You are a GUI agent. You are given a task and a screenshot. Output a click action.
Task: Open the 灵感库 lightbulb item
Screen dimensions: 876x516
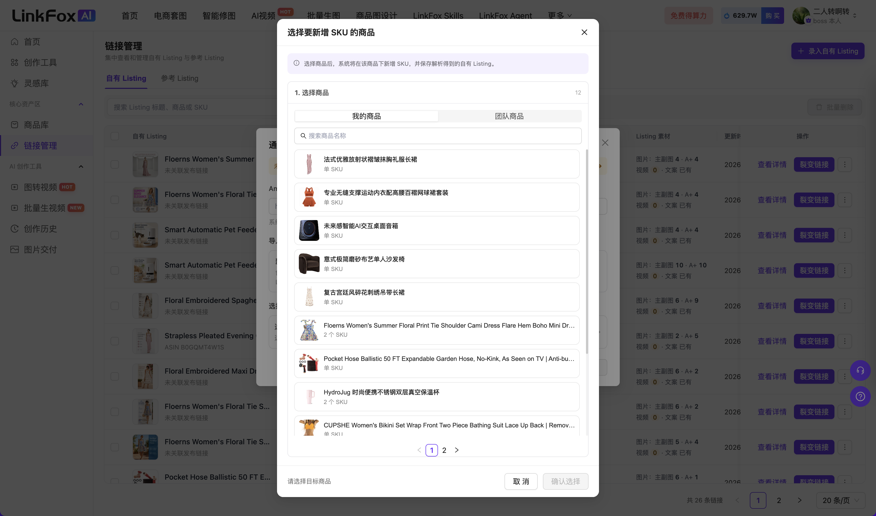(x=36, y=83)
